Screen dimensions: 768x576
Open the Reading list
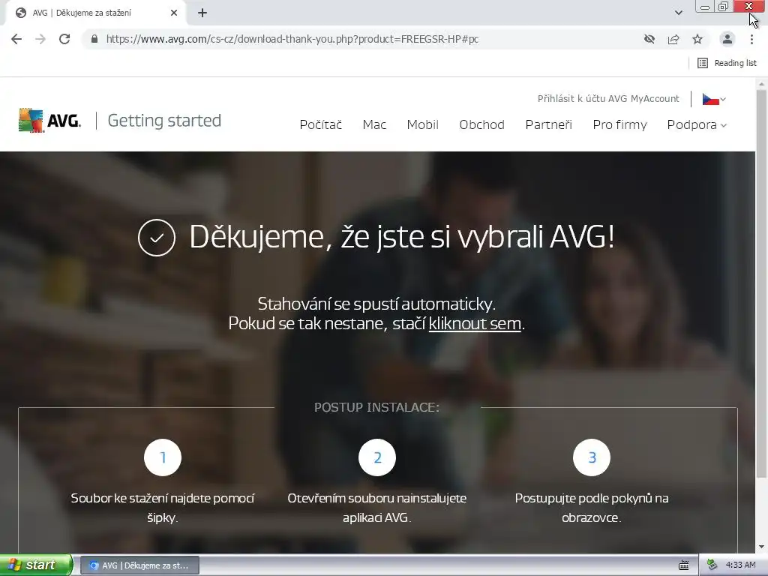click(727, 63)
